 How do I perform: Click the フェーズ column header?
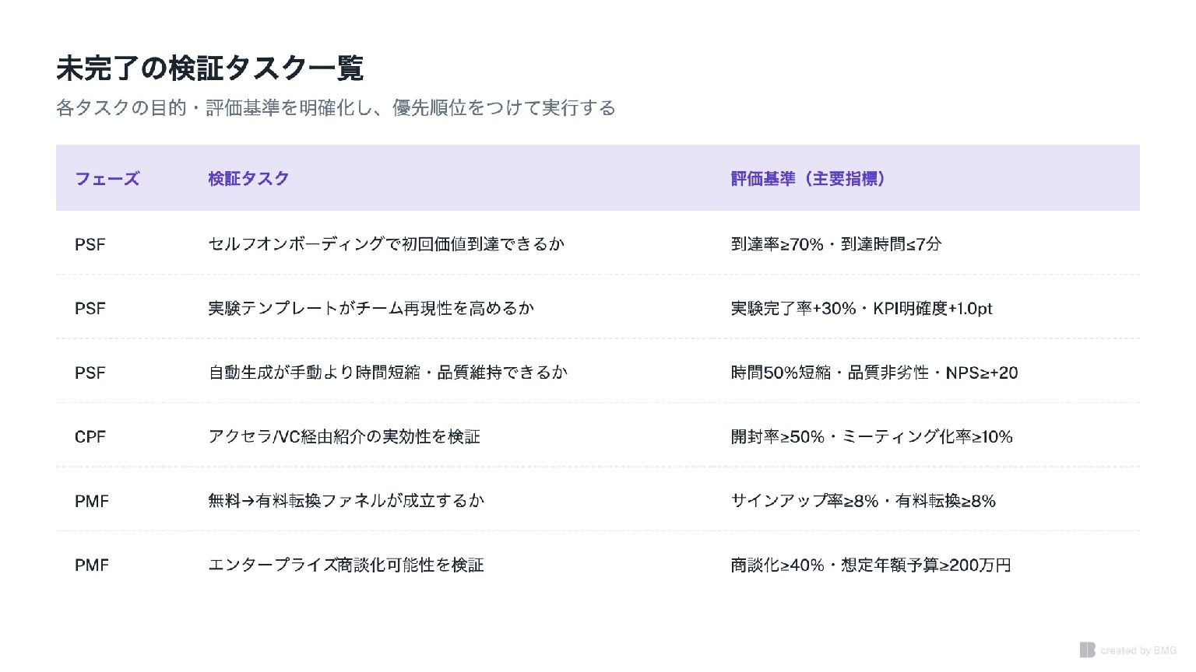[107, 179]
